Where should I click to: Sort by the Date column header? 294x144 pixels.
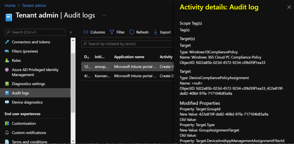[x=87, y=57]
